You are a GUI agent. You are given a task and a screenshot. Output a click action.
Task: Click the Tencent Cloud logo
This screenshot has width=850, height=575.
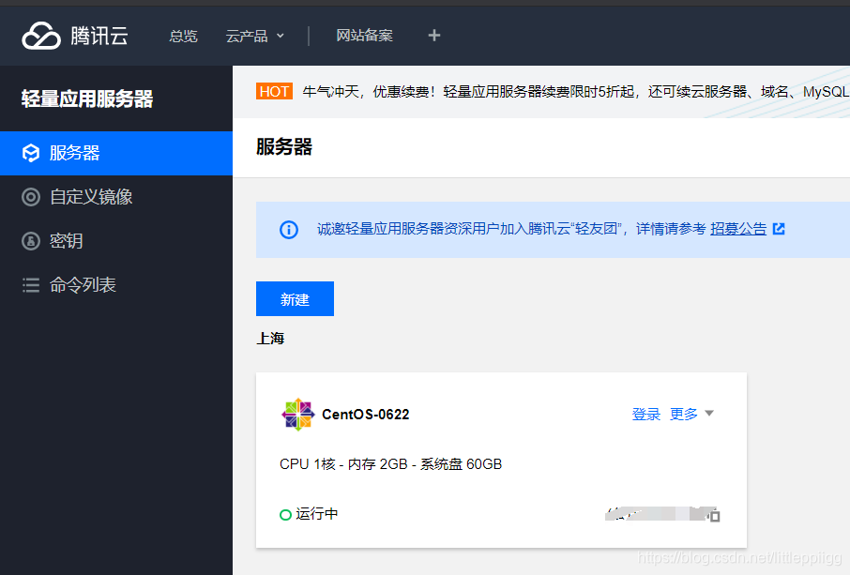(x=75, y=36)
